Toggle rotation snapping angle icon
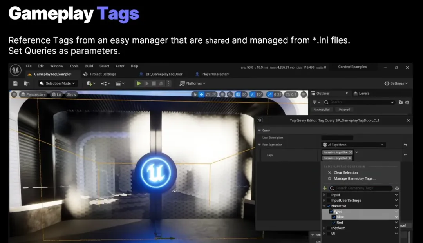423x243 pixels. (253, 94)
